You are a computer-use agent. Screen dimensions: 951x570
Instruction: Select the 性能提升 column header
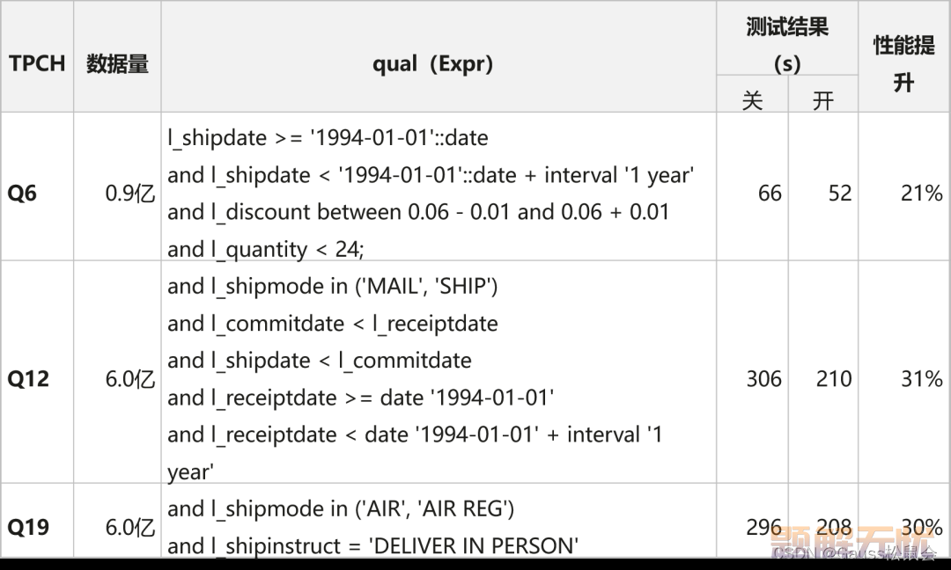point(903,63)
